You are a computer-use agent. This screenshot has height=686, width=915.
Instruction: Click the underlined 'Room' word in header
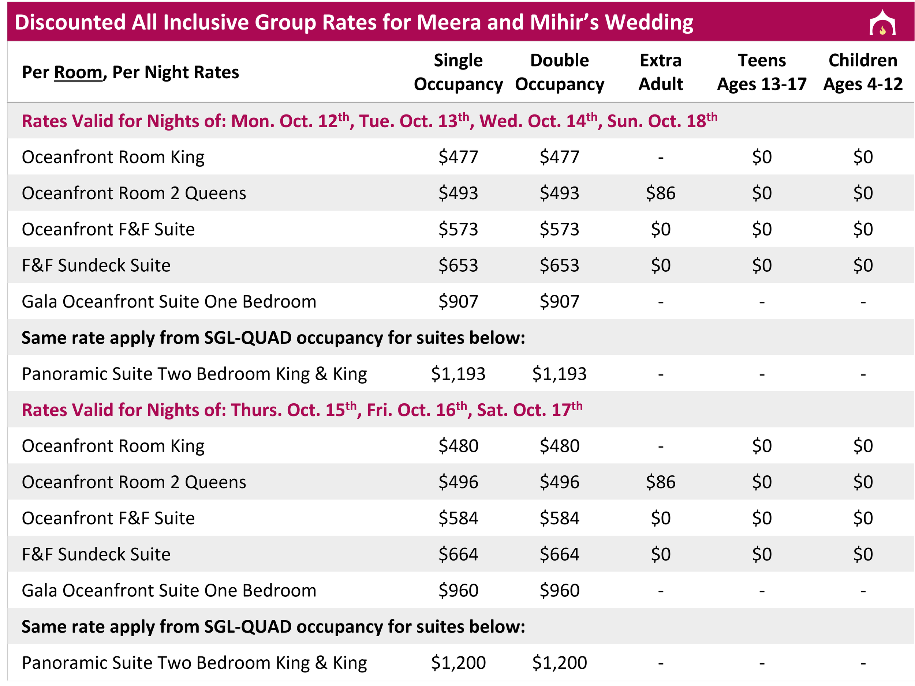(78, 72)
